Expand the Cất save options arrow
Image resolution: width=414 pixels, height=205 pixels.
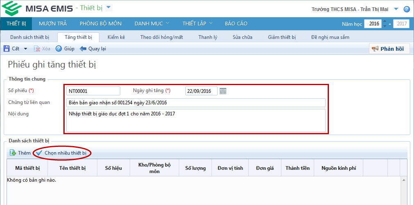[x=25, y=49]
